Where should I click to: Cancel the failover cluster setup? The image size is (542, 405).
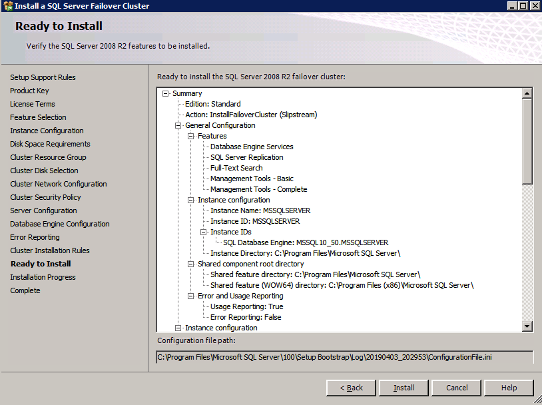[457, 388]
